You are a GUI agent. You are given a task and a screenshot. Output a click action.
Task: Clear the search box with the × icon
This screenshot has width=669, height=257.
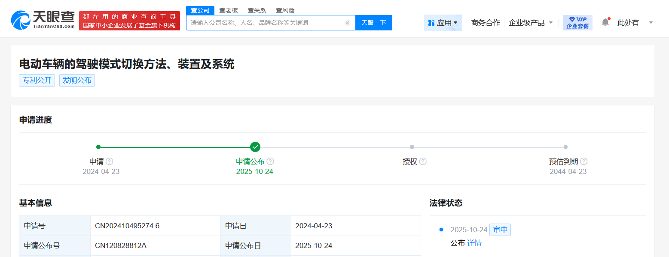pyautogui.click(x=348, y=22)
